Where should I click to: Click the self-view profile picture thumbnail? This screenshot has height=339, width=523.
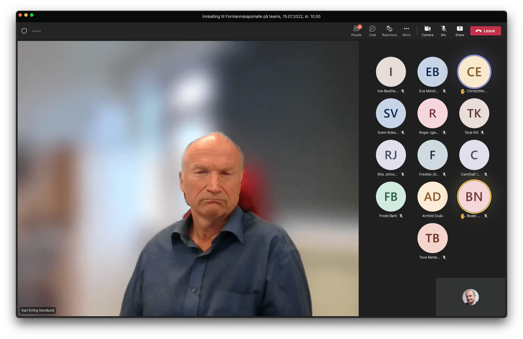pos(471,297)
